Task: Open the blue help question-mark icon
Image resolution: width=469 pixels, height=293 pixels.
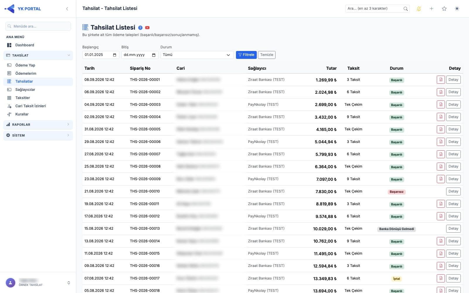Action: tap(140, 28)
